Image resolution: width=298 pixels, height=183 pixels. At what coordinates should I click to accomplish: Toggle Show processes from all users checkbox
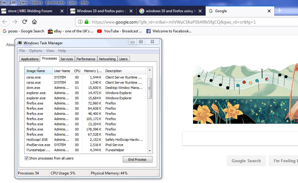pos(27,158)
